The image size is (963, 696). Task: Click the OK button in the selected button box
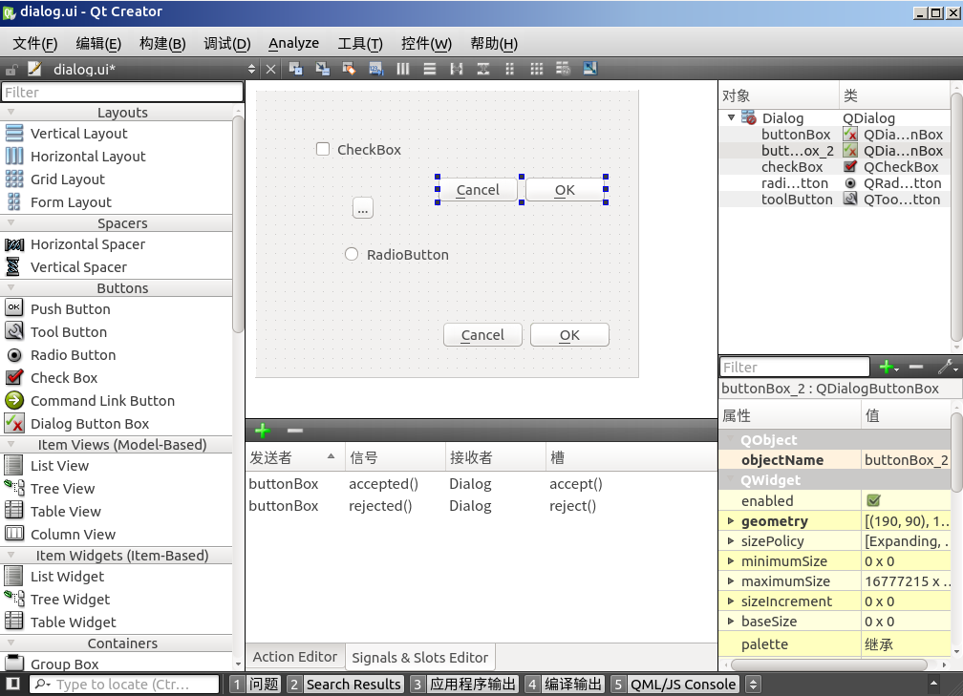coord(565,189)
